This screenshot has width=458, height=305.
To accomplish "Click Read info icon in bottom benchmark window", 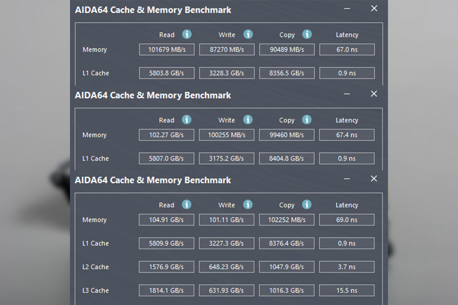I will 187,205.
